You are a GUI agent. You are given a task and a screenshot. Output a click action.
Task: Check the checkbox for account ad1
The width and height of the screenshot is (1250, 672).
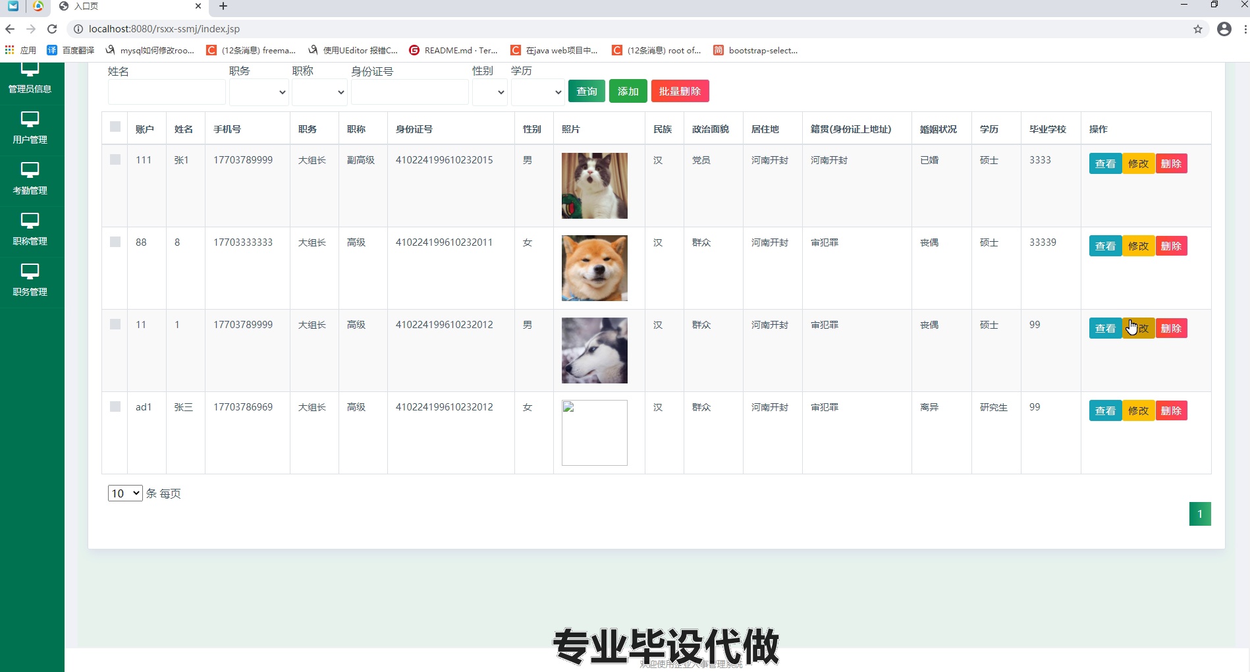[115, 406]
